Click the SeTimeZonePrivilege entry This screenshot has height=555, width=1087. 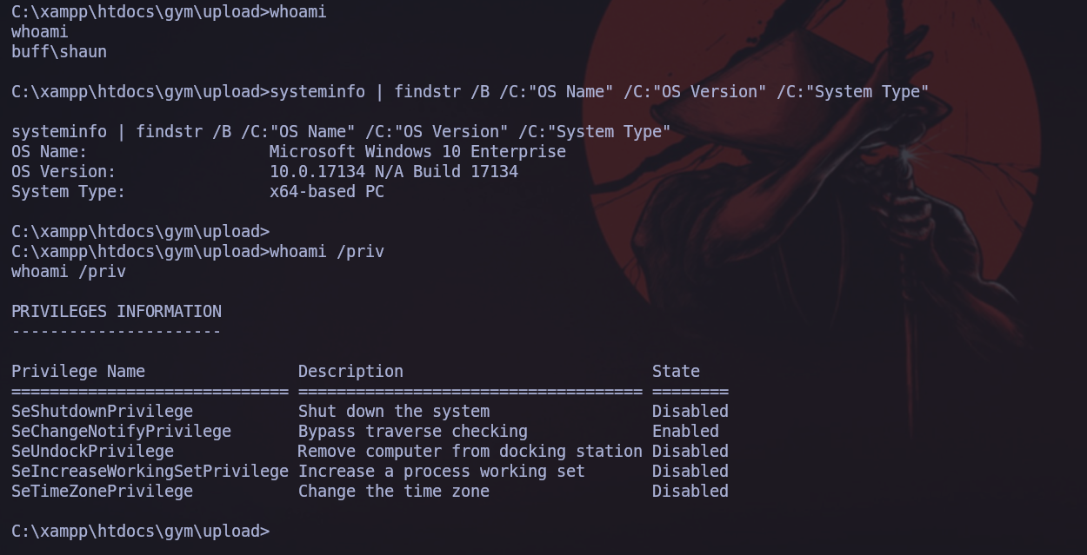[x=102, y=492]
